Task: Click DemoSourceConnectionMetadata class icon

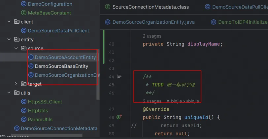Action: click(x=17, y=128)
